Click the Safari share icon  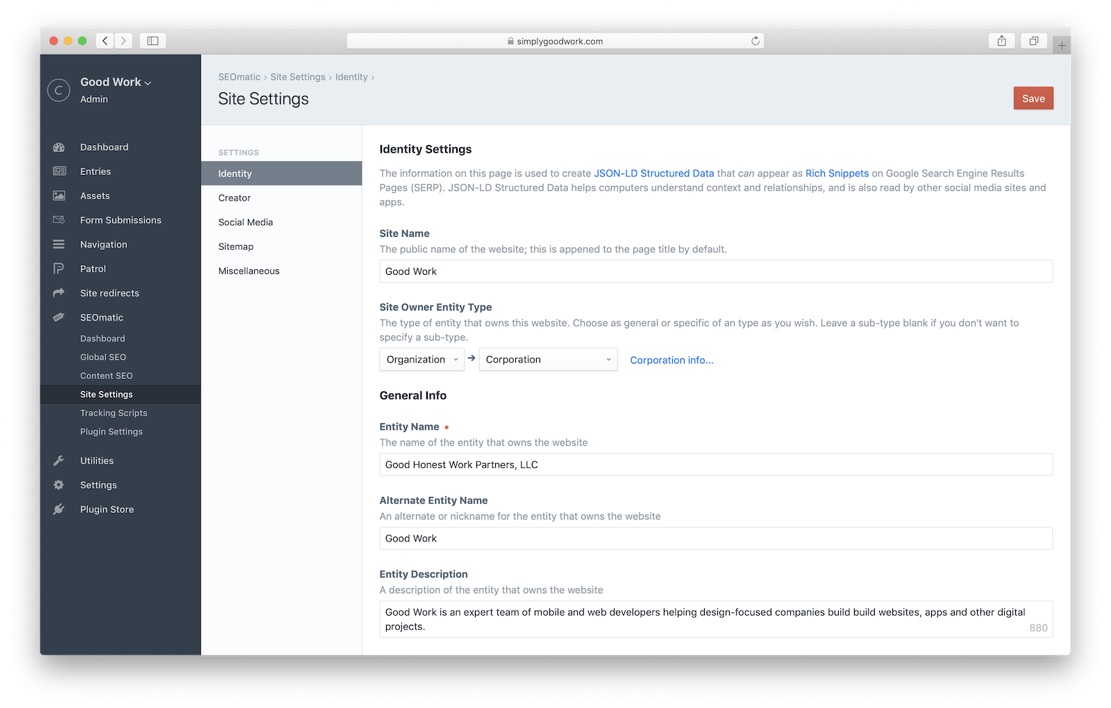(x=1001, y=41)
